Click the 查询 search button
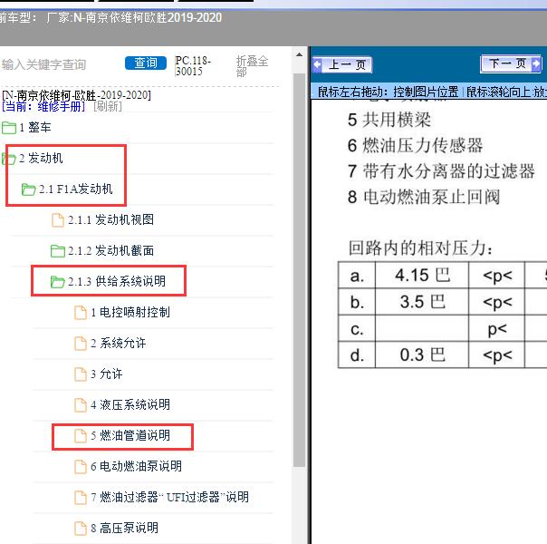 click(146, 63)
